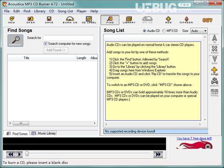Viewport: 224px width, 168px height.
Task: Click the songs plus icon
Action: point(214,71)
